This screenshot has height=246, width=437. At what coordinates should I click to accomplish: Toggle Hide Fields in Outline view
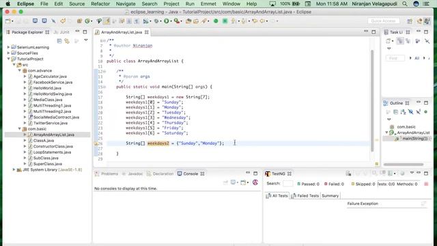point(411,112)
